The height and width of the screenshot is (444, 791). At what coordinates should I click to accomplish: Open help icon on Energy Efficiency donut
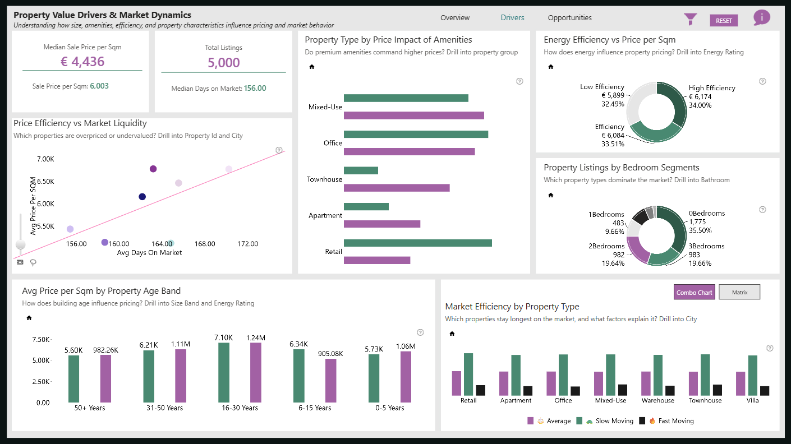[762, 81]
